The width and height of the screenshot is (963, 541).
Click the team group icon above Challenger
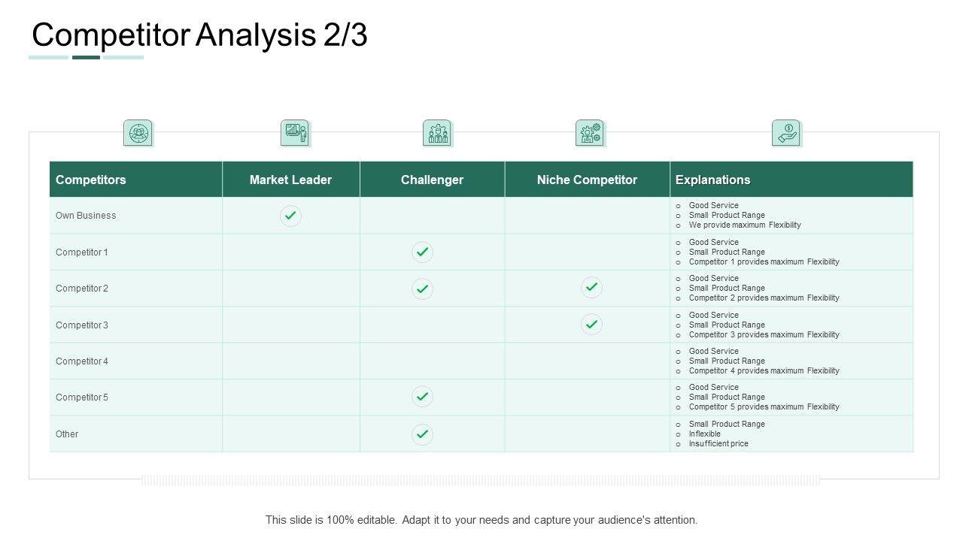point(437,133)
